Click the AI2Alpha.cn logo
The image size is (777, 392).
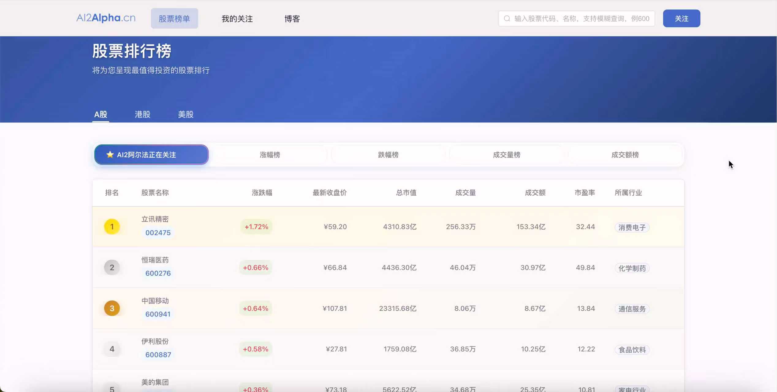coord(106,18)
